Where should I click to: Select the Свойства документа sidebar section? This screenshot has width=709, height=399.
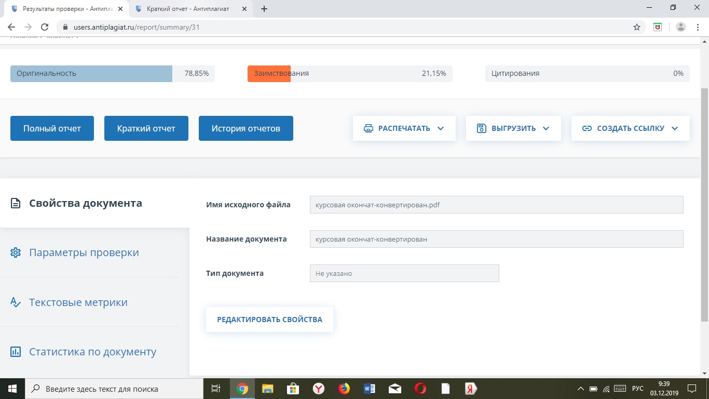click(x=85, y=203)
